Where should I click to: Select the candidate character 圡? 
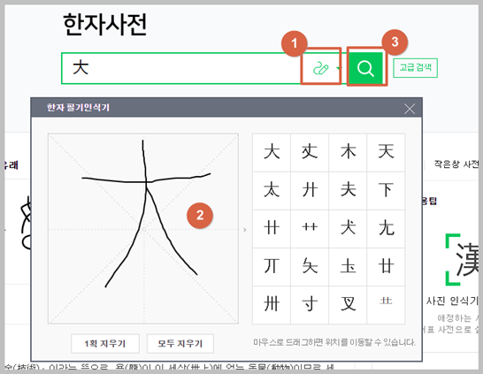coord(348,267)
